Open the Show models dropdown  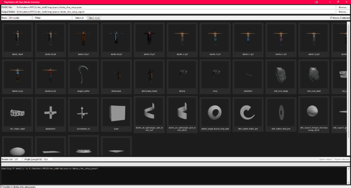[x=20, y=18]
